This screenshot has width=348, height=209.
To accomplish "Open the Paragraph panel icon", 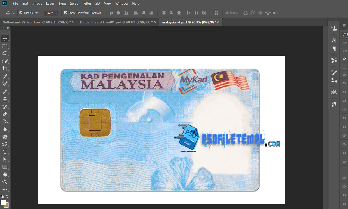I will pyautogui.click(x=334, y=48).
